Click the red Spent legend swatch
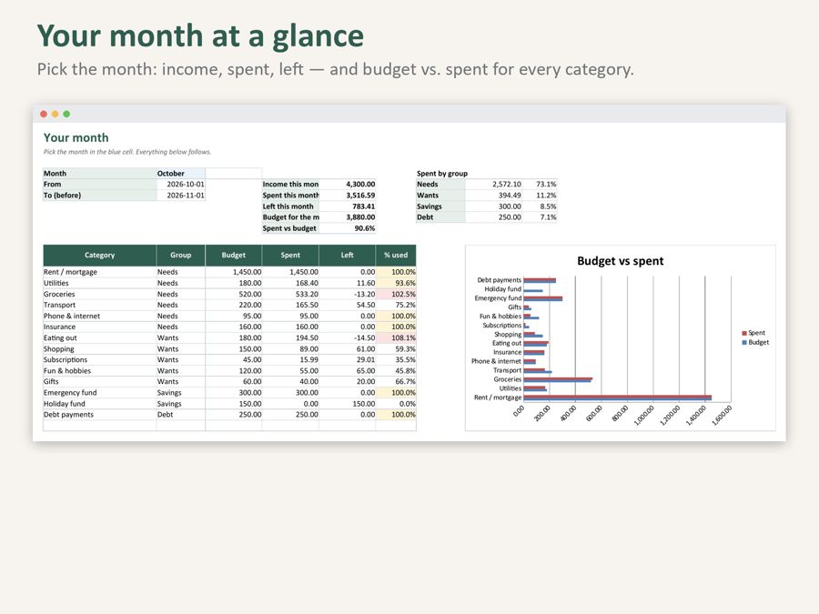This screenshot has width=819, height=614. [x=744, y=333]
